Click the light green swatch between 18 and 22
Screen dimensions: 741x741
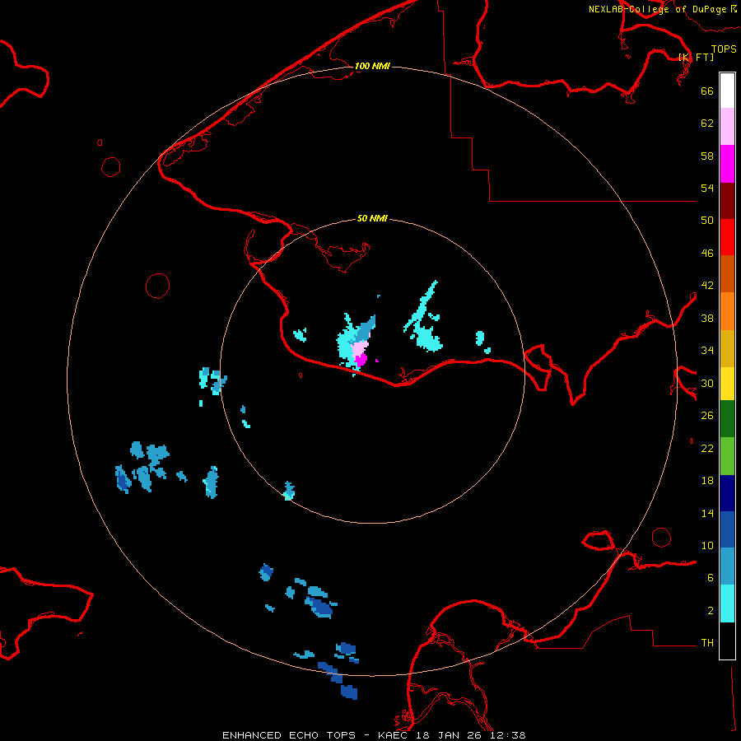pyautogui.click(x=727, y=456)
